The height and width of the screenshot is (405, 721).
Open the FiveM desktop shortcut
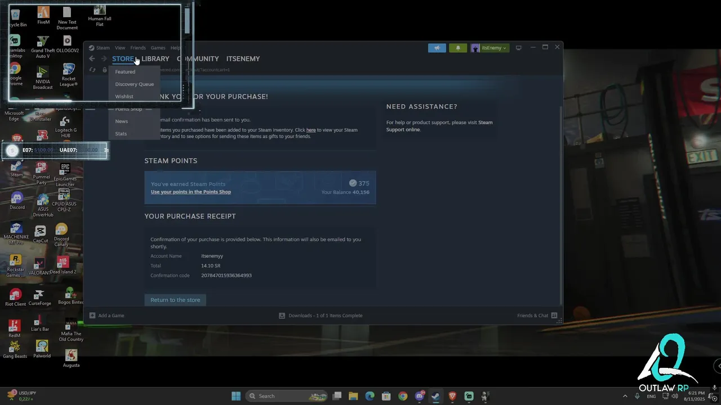(43, 16)
